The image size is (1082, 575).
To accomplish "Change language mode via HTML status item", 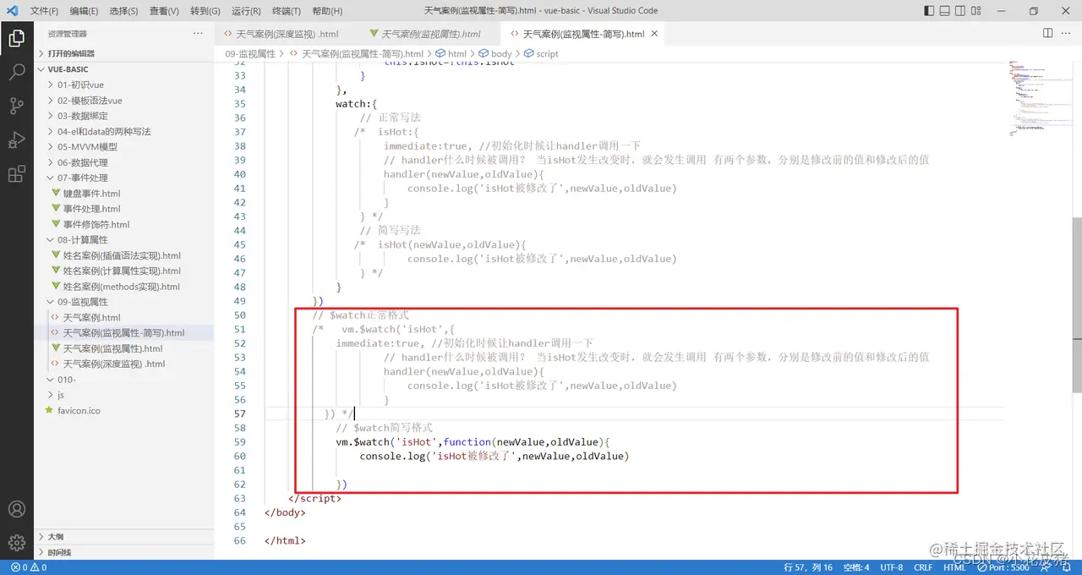I will (954, 567).
